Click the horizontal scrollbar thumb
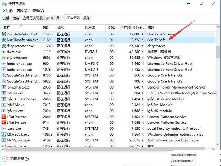This screenshot has height=166, width=221. coord(105,149)
